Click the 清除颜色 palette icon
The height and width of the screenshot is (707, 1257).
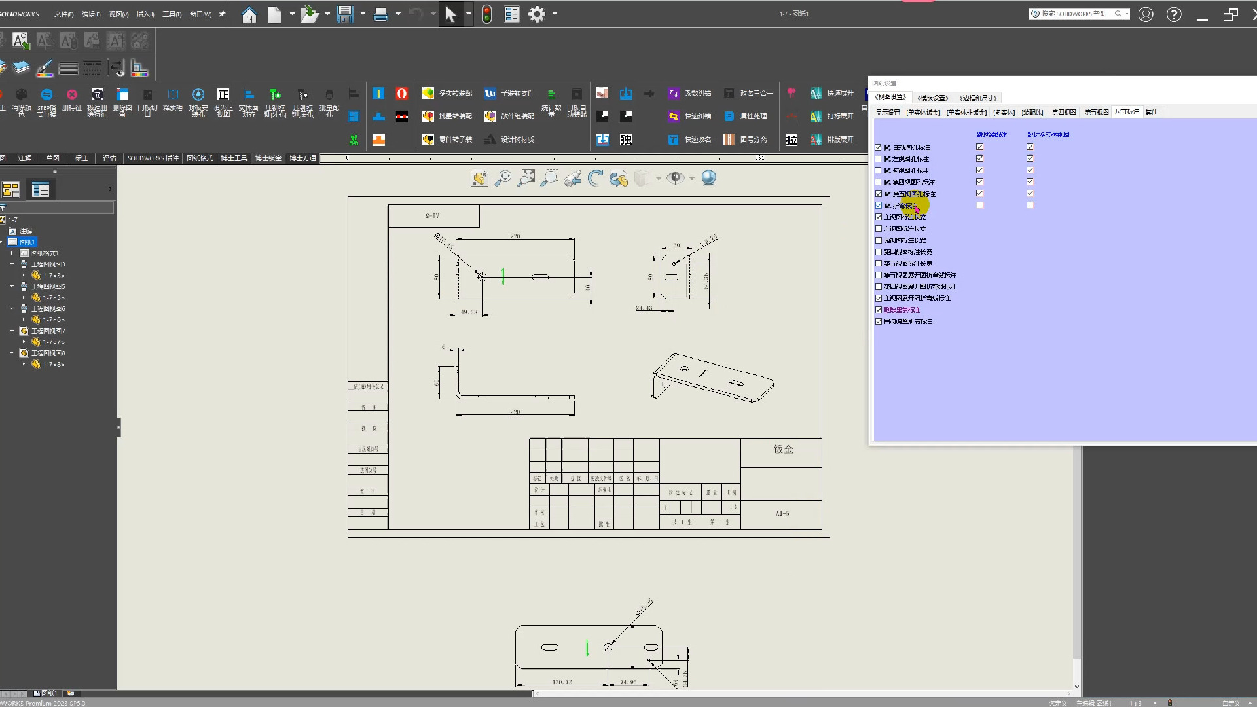tap(21, 94)
